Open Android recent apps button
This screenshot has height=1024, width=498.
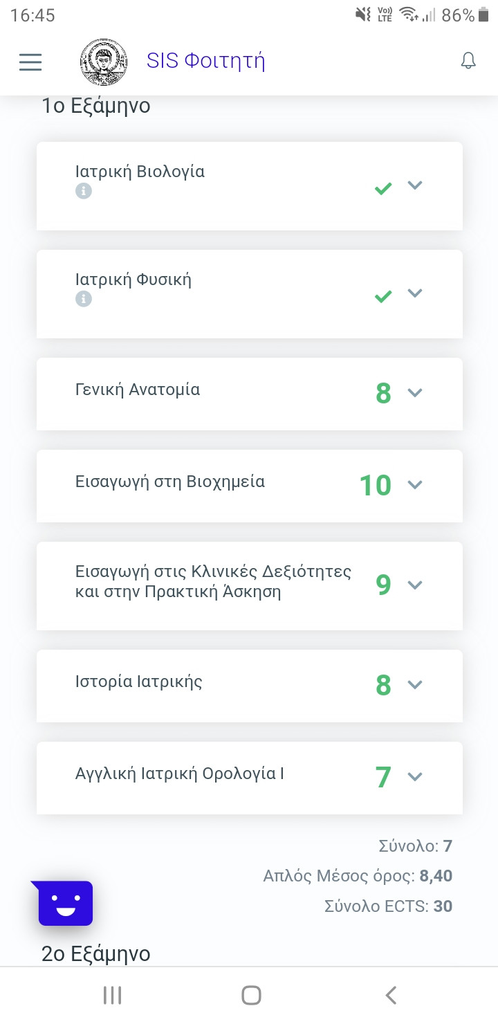112,995
